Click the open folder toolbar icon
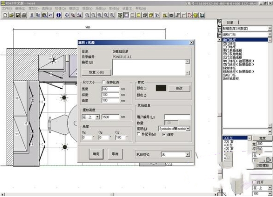Image resolution: width=273 pixels, height=197 pixels. point(11,15)
